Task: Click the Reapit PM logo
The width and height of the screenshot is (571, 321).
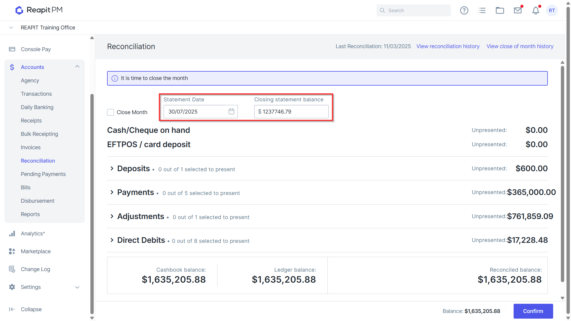Action: click(x=39, y=10)
